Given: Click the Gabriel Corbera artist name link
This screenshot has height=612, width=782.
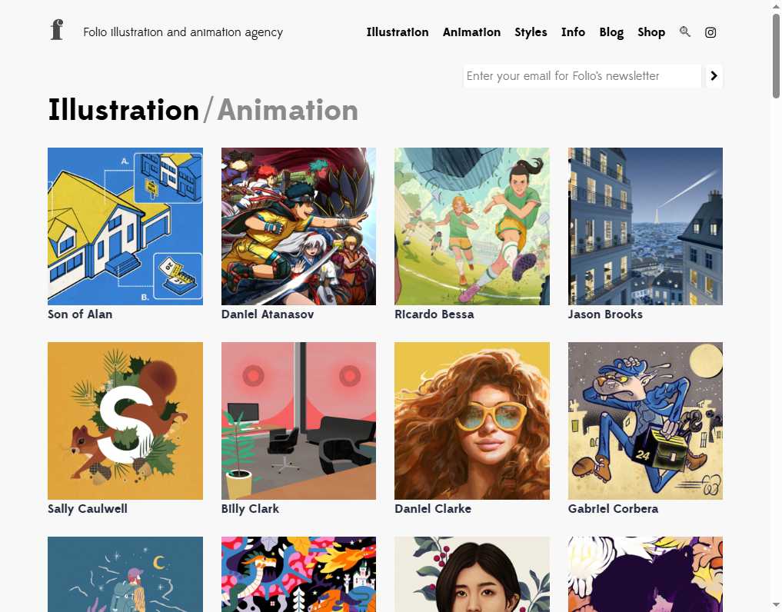Looking at the screenshot, I should (613, 509).
